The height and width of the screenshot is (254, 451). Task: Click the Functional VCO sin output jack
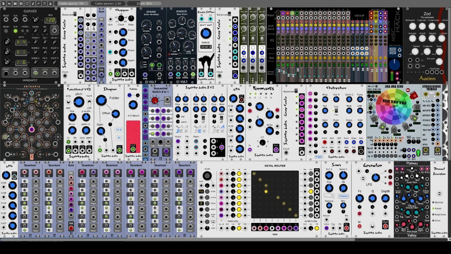[68, 150]
